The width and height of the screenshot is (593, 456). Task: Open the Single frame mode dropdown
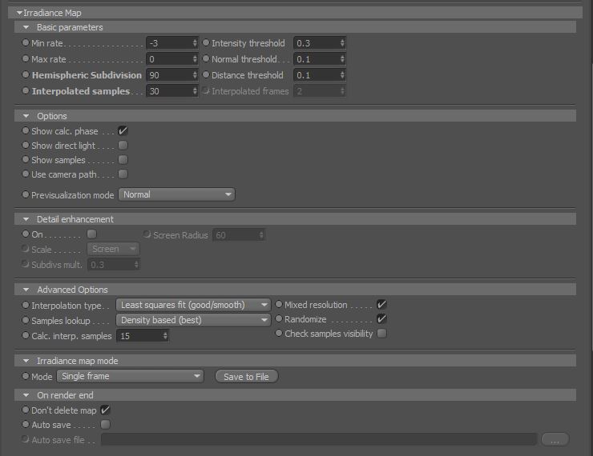(x=130, y=376)
